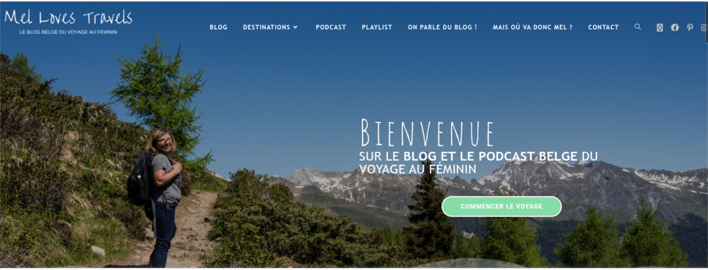Go to the Blog menu item
The image size is (708, 270).
pos(218,27)
